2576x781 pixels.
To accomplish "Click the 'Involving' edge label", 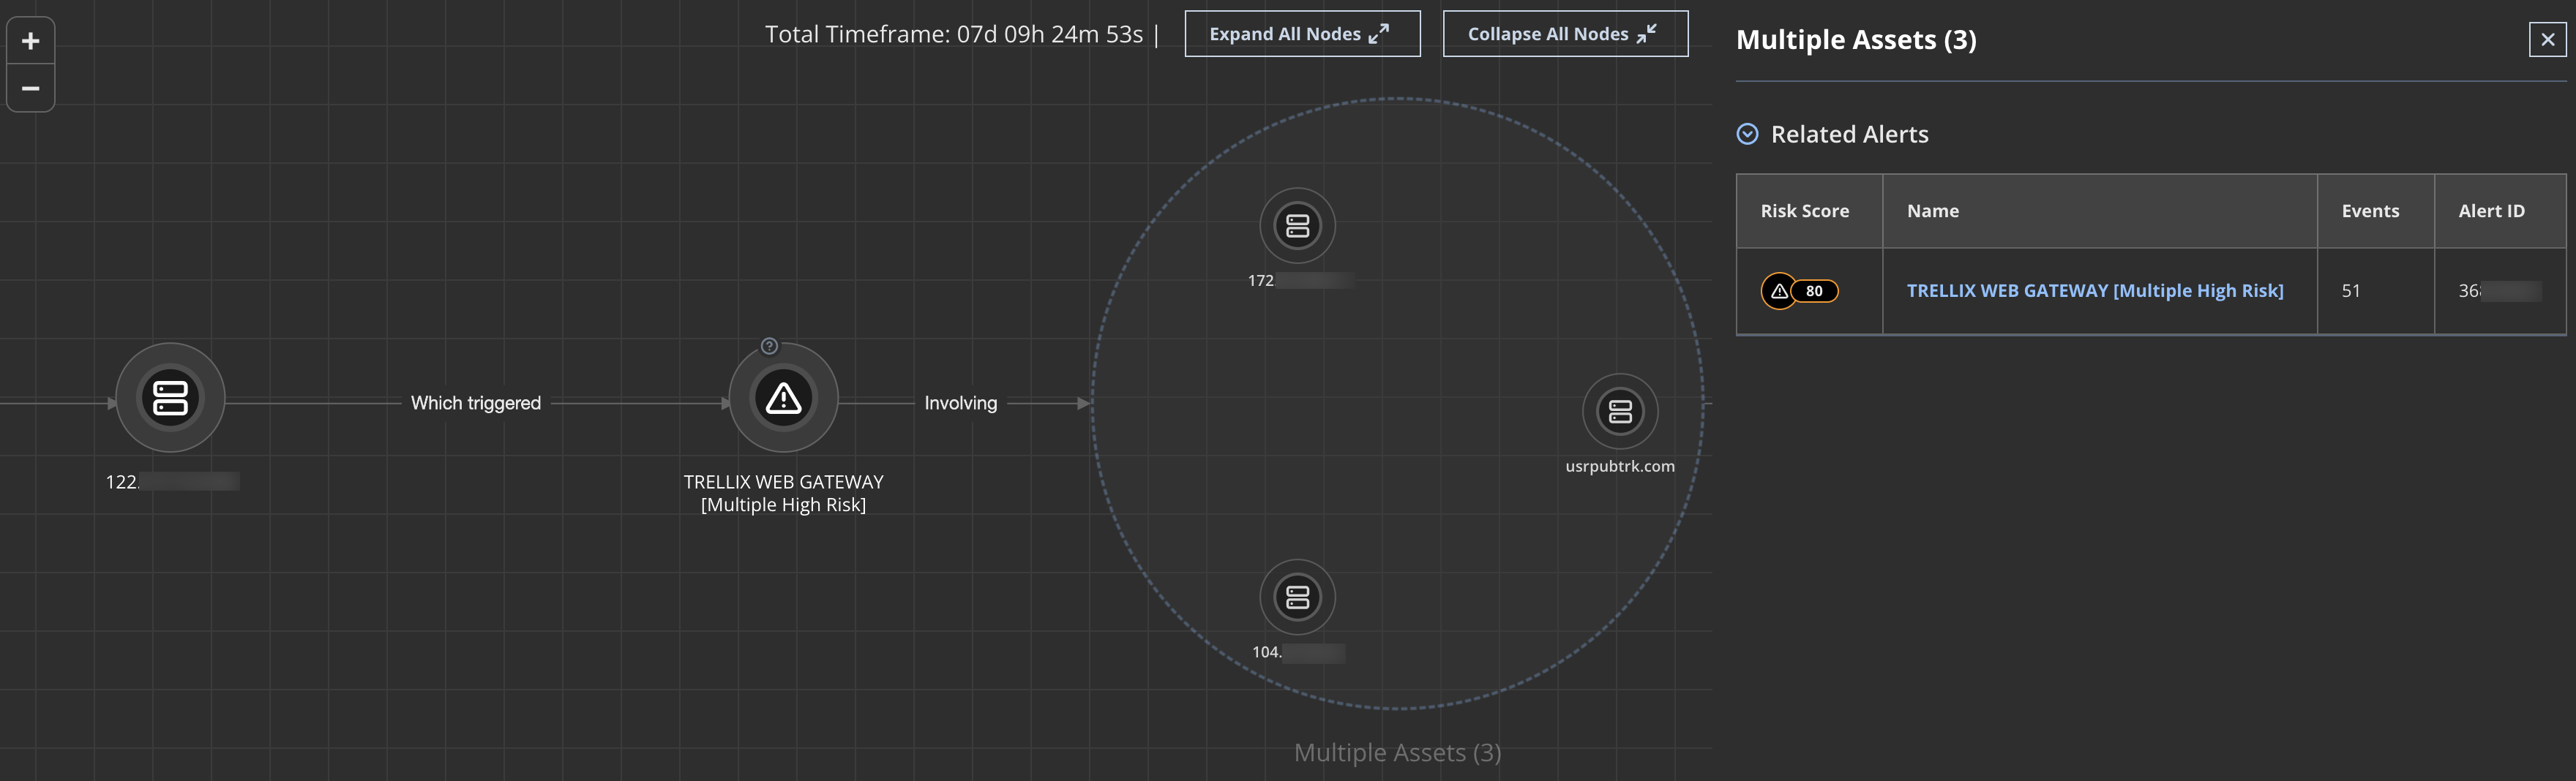I will [x=960, y=404].
